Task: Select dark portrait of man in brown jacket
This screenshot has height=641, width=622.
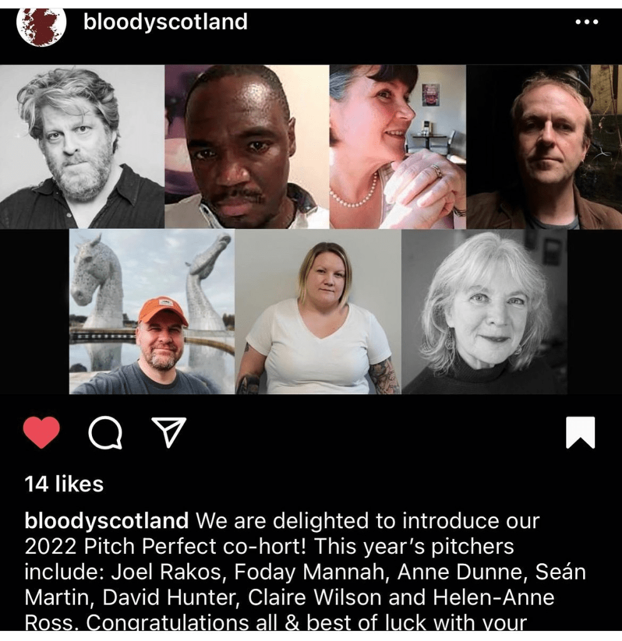Action: coord(544,147)
